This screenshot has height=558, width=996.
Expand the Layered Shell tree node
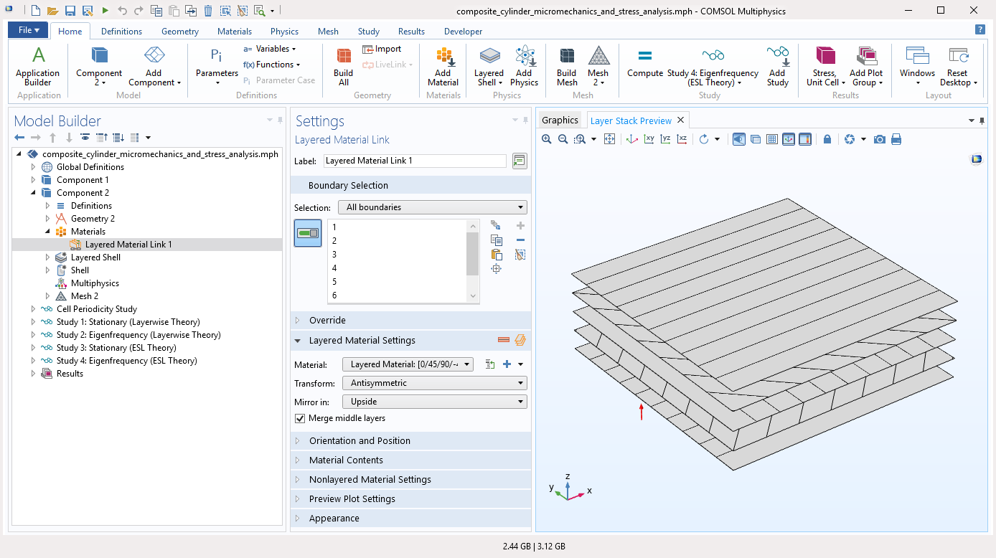(48, 257)
